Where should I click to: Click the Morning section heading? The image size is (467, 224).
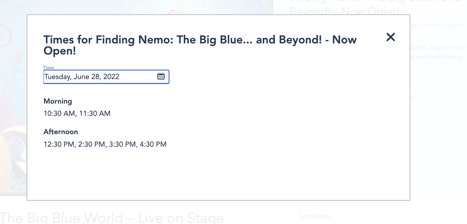(58, 101)
